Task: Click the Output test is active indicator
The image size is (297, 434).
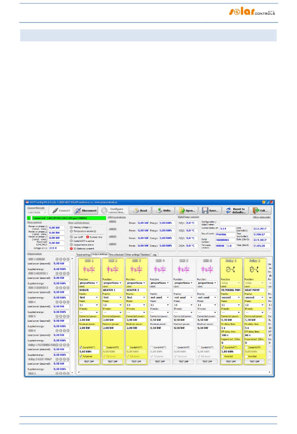Action: 71,245
